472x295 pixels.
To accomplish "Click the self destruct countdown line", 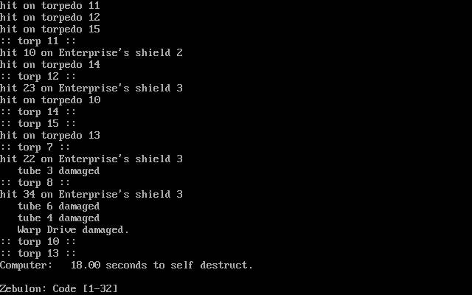I will click(x=126, y=265).
